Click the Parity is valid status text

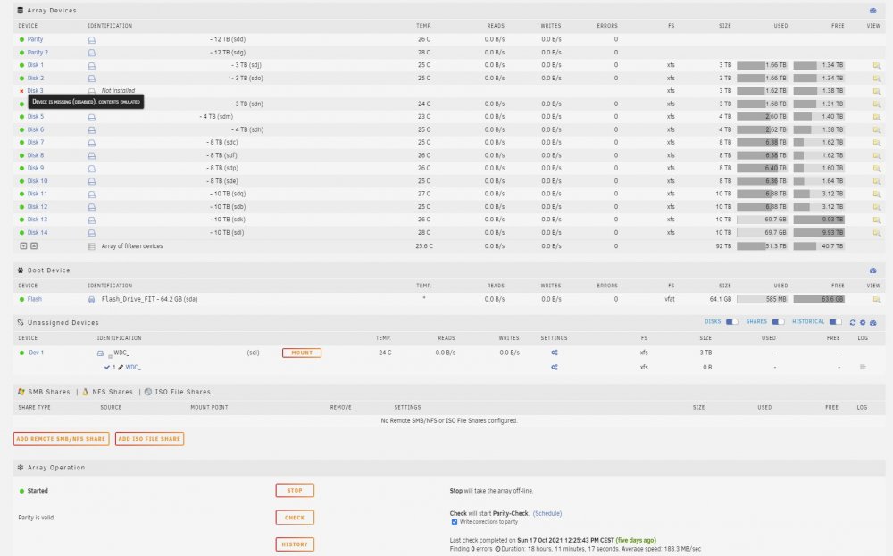pos(37,518)
